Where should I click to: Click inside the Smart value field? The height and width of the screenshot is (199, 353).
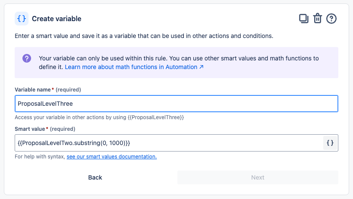(x=168, y=143)
